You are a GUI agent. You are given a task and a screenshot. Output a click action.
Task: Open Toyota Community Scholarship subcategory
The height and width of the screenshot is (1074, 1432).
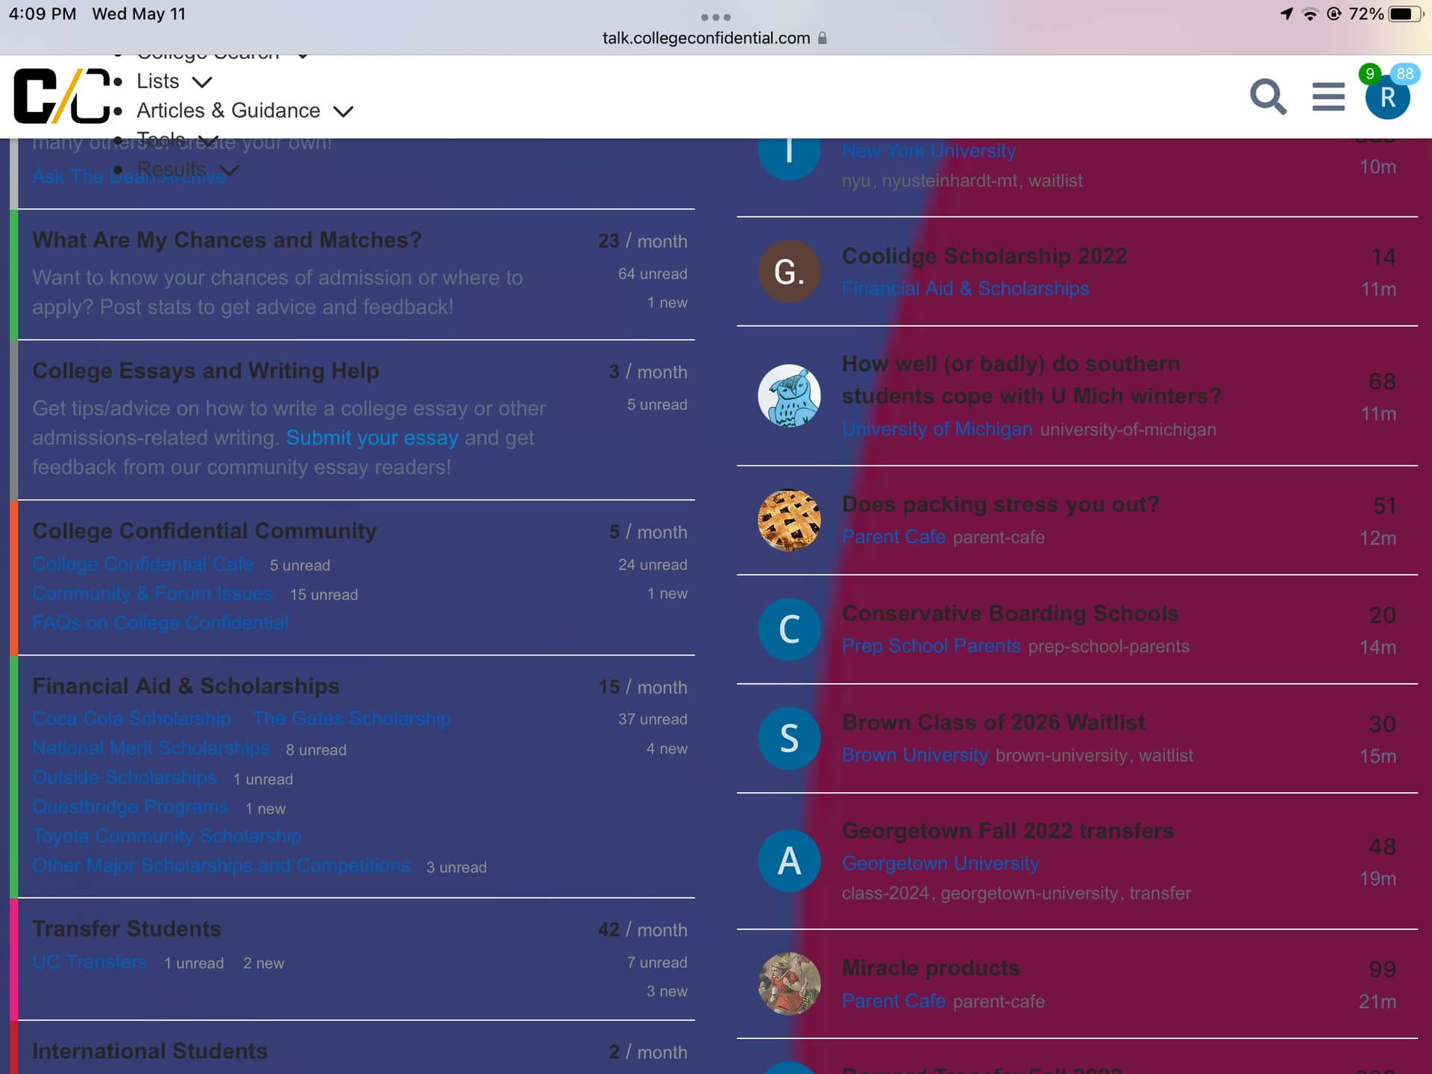point(166,837)
